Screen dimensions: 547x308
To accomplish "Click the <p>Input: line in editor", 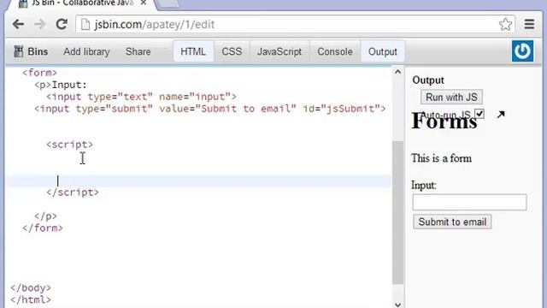I will [61, 85].
